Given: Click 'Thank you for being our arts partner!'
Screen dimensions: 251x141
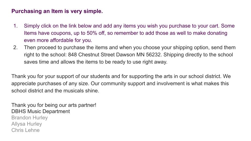Looking at the screenshot, I should click(x=54, y=105).
